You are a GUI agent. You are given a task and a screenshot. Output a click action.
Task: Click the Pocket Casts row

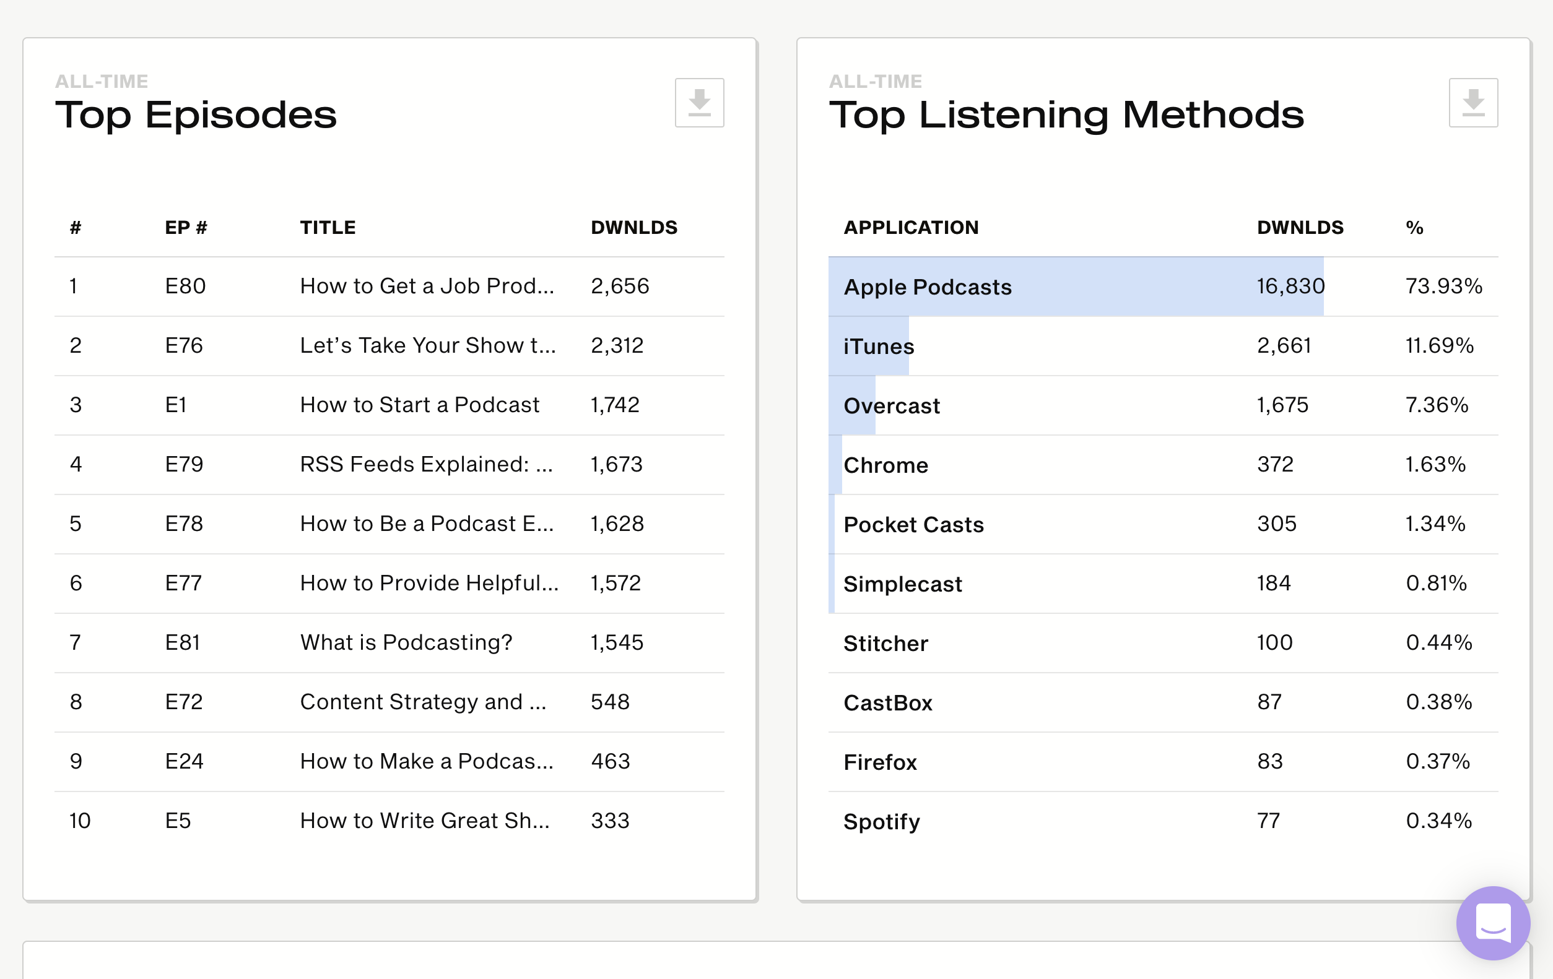(x=913, y=525)
